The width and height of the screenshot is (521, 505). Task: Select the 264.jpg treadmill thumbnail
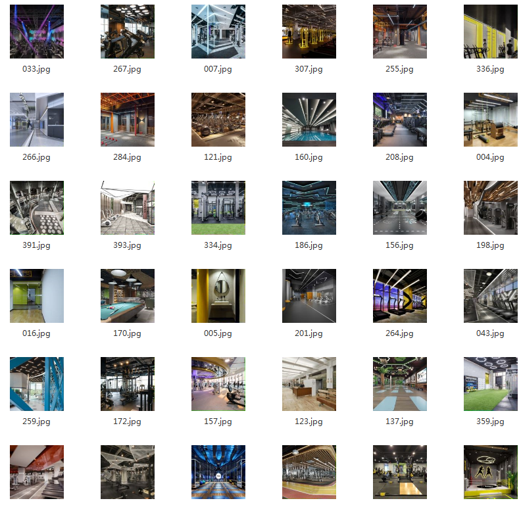tap(399, 296)
